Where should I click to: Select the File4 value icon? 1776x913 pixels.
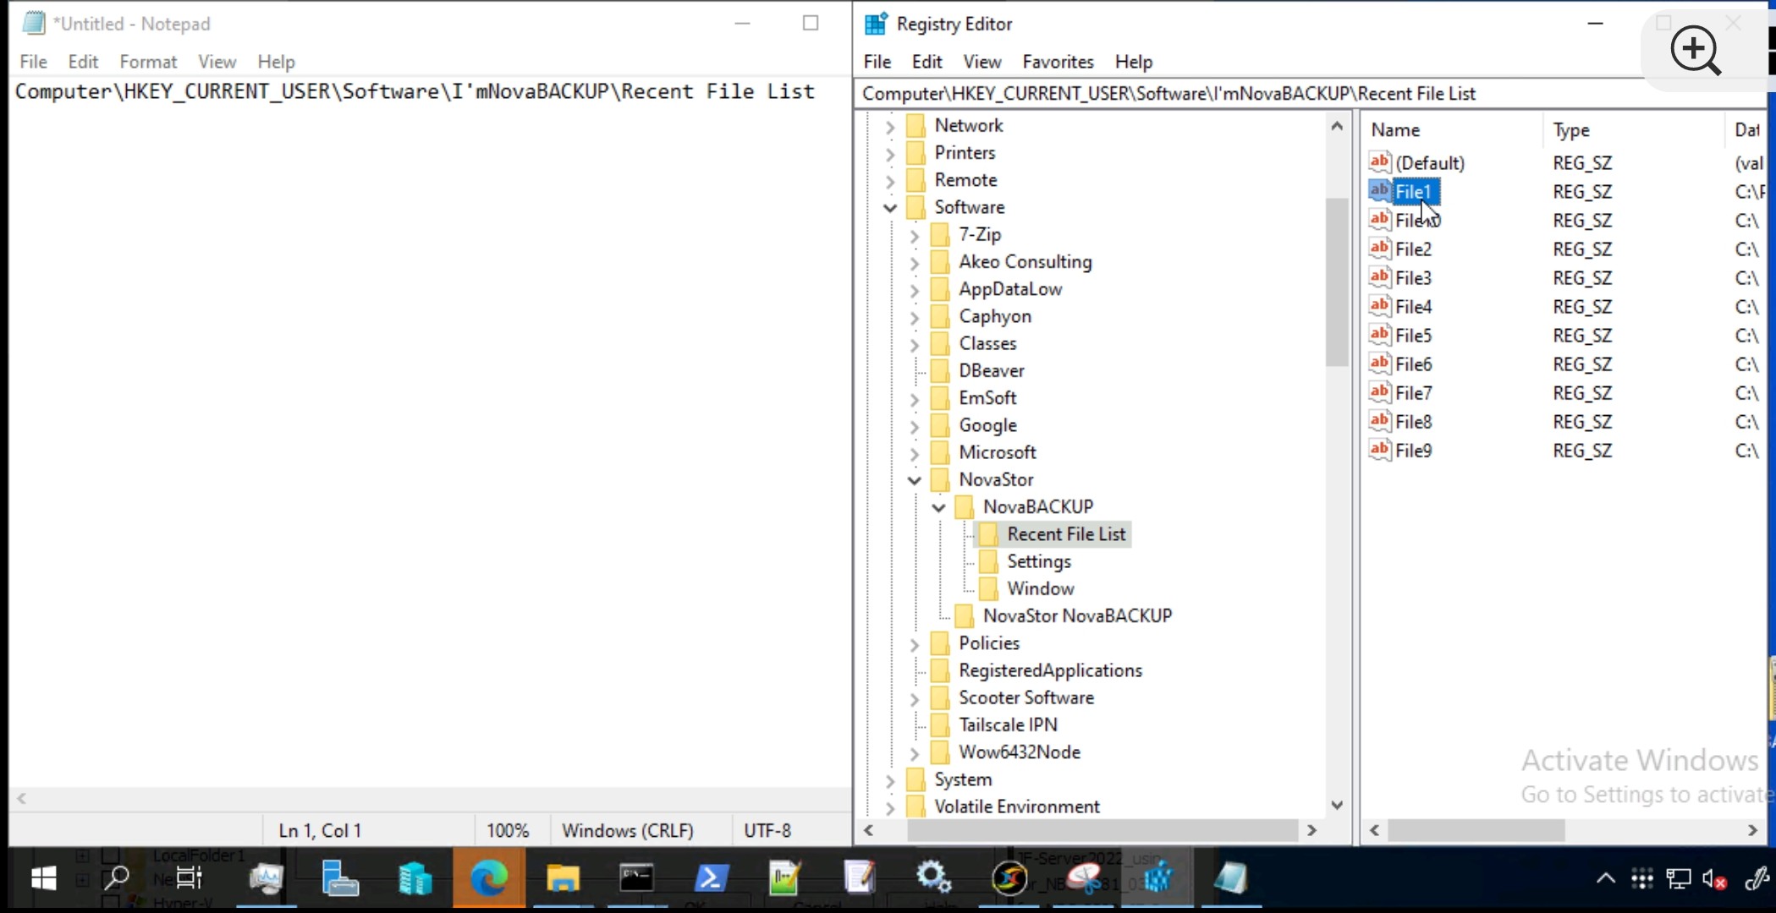1379,306
